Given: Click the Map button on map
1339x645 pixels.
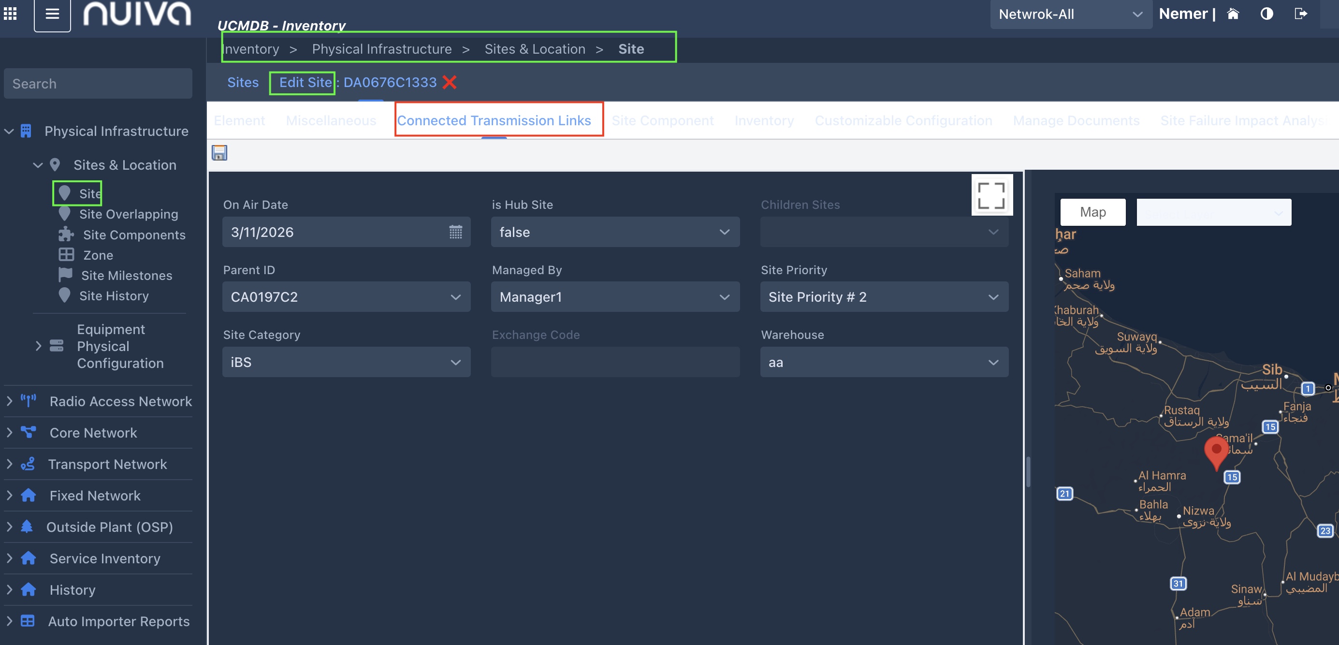Looking at the screenshot, I should pyautogui.click(x=1092, y=212).
